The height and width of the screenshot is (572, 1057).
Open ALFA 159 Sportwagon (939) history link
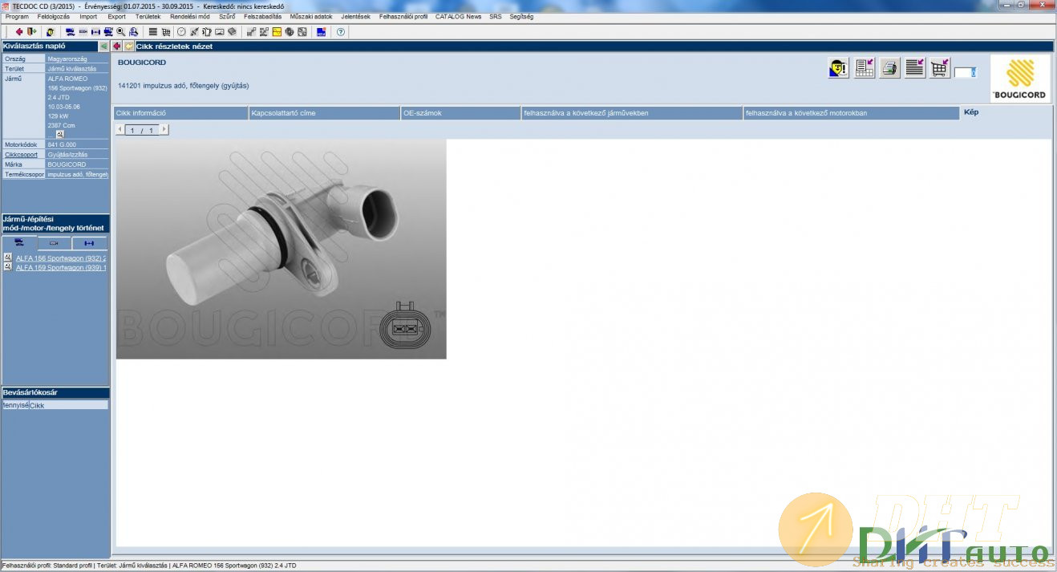(x=61, y=268)
